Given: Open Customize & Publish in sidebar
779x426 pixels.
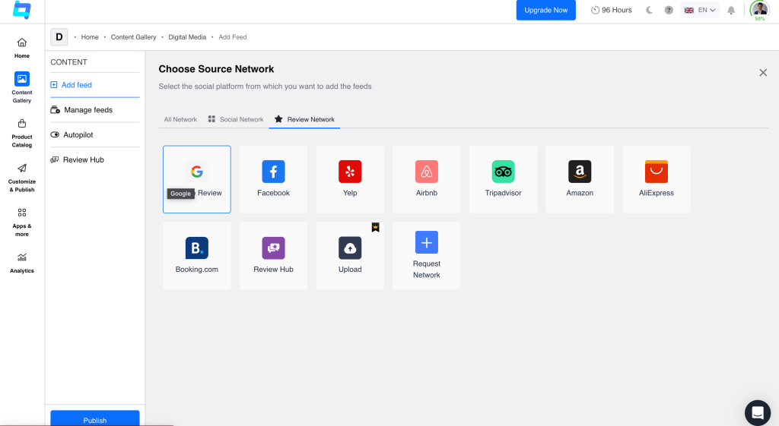Looking at the screenshot, I should pyautogui.click(x=22, y=178).
